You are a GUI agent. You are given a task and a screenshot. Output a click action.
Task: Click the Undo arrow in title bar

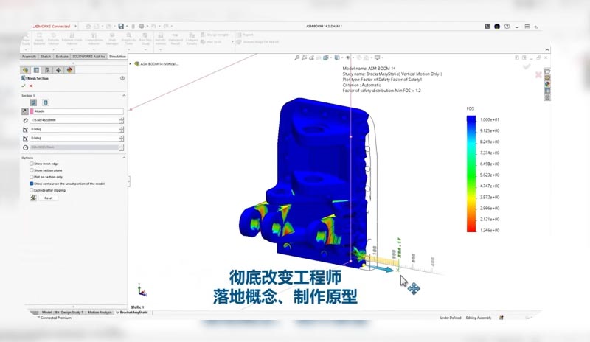coord(153,26)
